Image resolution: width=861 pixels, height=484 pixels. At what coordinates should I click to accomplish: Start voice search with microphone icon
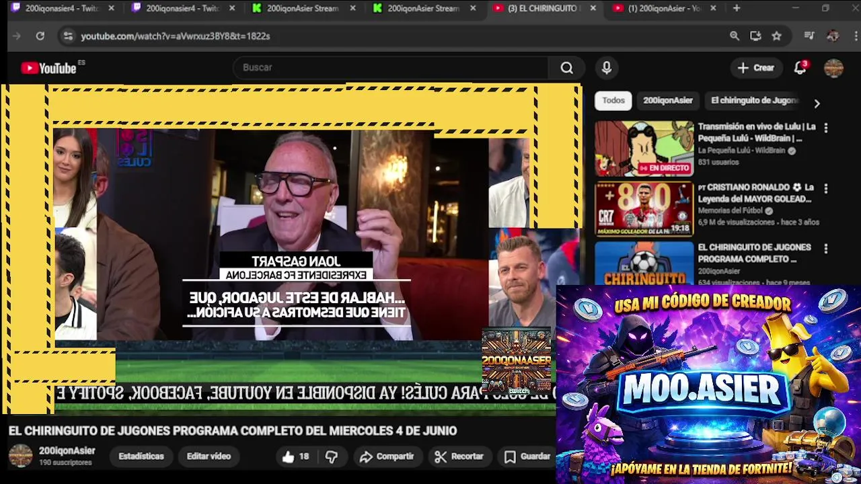[607, 68]
